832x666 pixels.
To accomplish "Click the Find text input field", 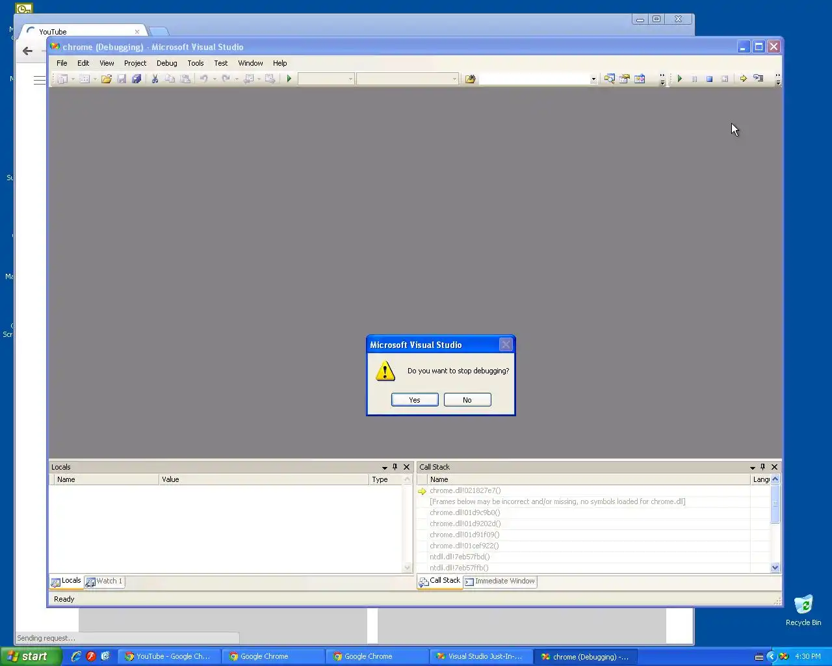I will coord(534,79).
